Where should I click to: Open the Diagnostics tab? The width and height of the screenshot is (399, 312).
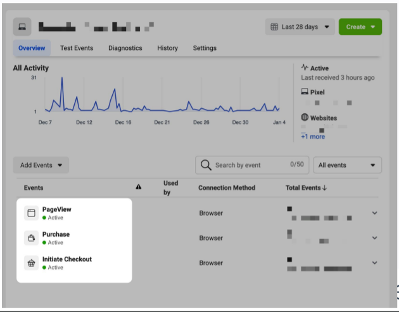(x=125, y=48)
